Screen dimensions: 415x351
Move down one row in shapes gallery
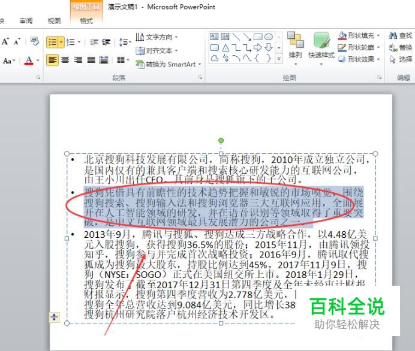279,47
